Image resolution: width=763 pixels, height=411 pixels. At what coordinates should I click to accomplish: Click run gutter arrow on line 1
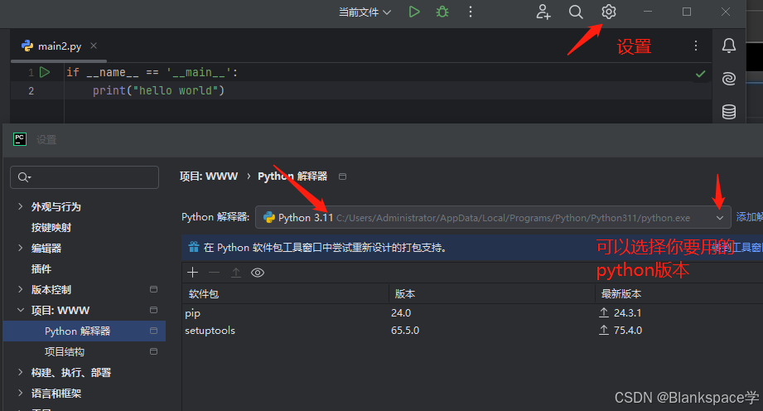coord(45,73)
